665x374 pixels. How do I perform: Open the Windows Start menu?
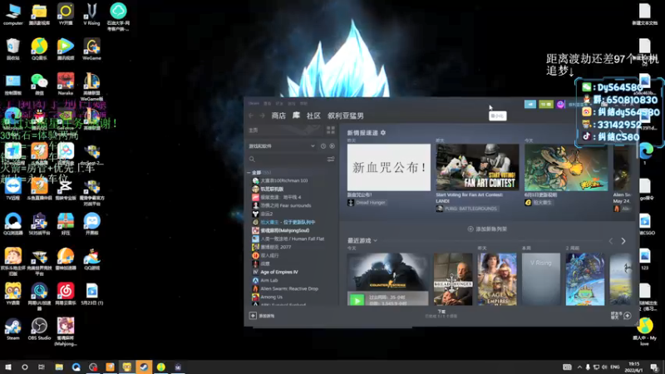(x=7, y=367)
